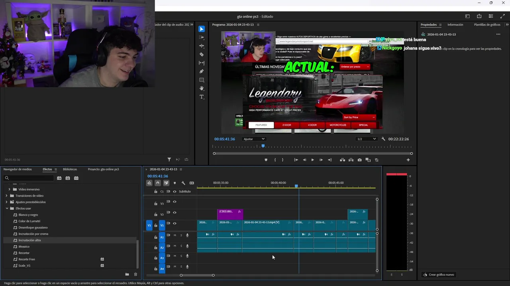Collapse the Efectos usar folder
This screenshot has width=510, height=286.
tap(6, 209)
